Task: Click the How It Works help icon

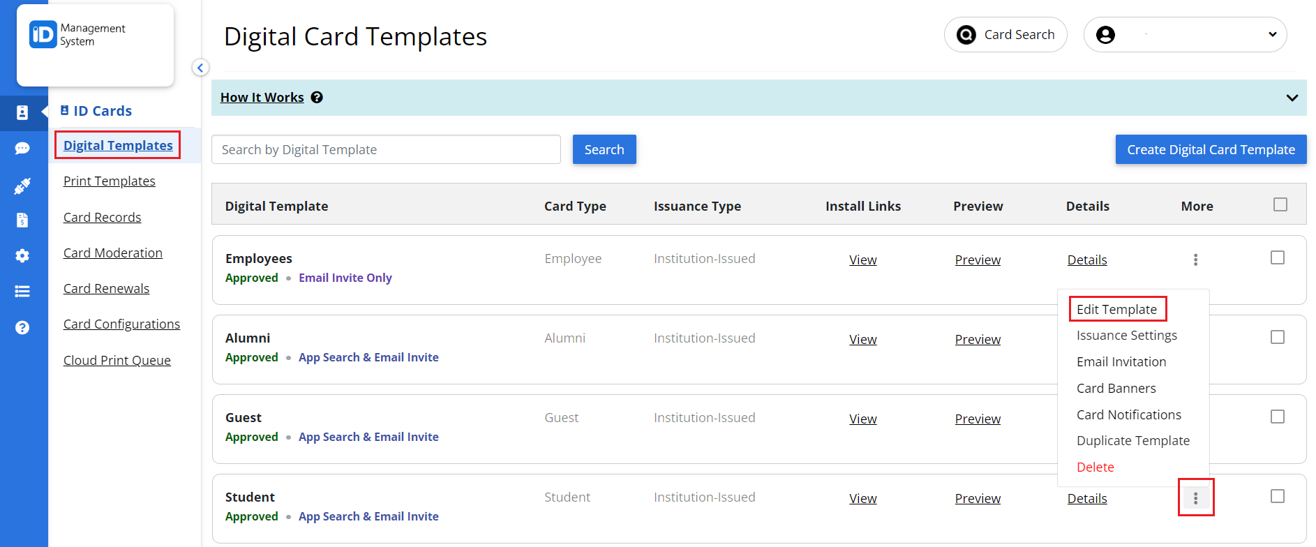Action: (x=317, y=98)
